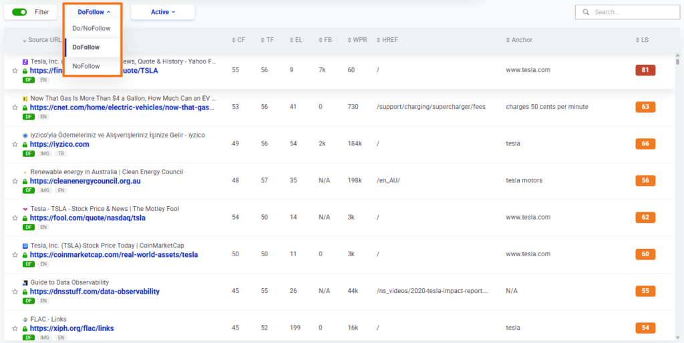The height and width of the screenshot is (343, 684).
Task: Click anchor text 'charges 50 cents per minute'
Action: tap(547, 107)
